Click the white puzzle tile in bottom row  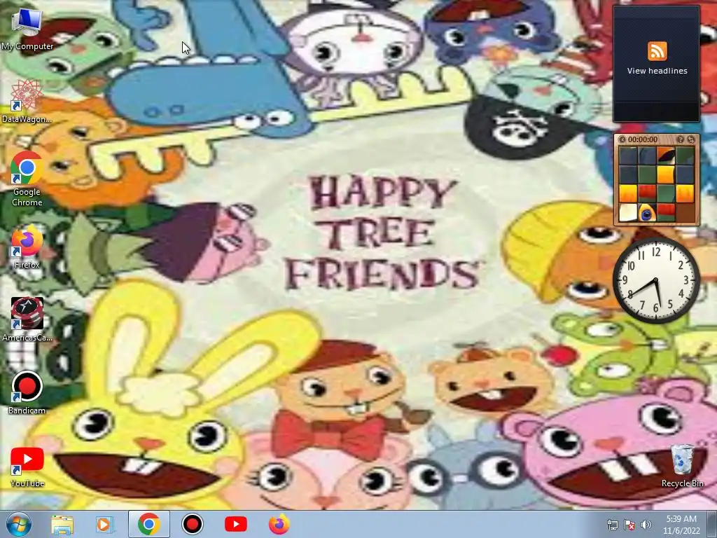click(628, 213)
